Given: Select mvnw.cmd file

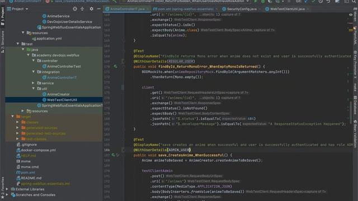Looking at the screenshot, I should (30, 167).
